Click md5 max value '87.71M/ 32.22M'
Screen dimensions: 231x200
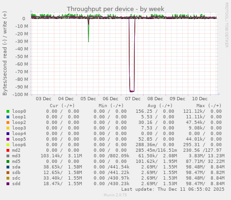point(205,161)
